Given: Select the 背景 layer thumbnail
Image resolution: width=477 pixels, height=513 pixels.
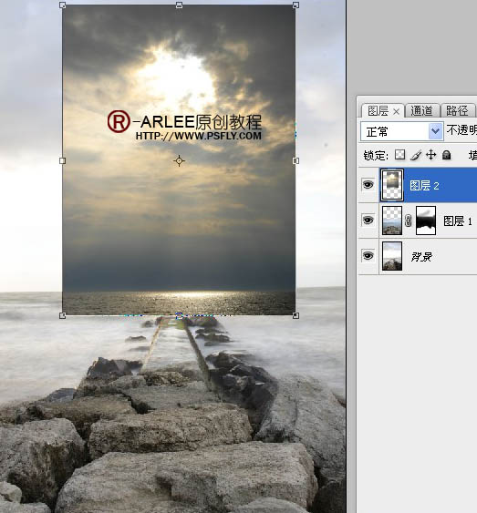Looking at the screenshot, I should click(x=392, y=256).
